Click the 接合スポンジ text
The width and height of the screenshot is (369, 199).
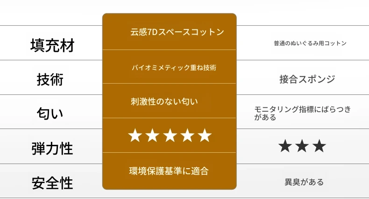(307, 79)
